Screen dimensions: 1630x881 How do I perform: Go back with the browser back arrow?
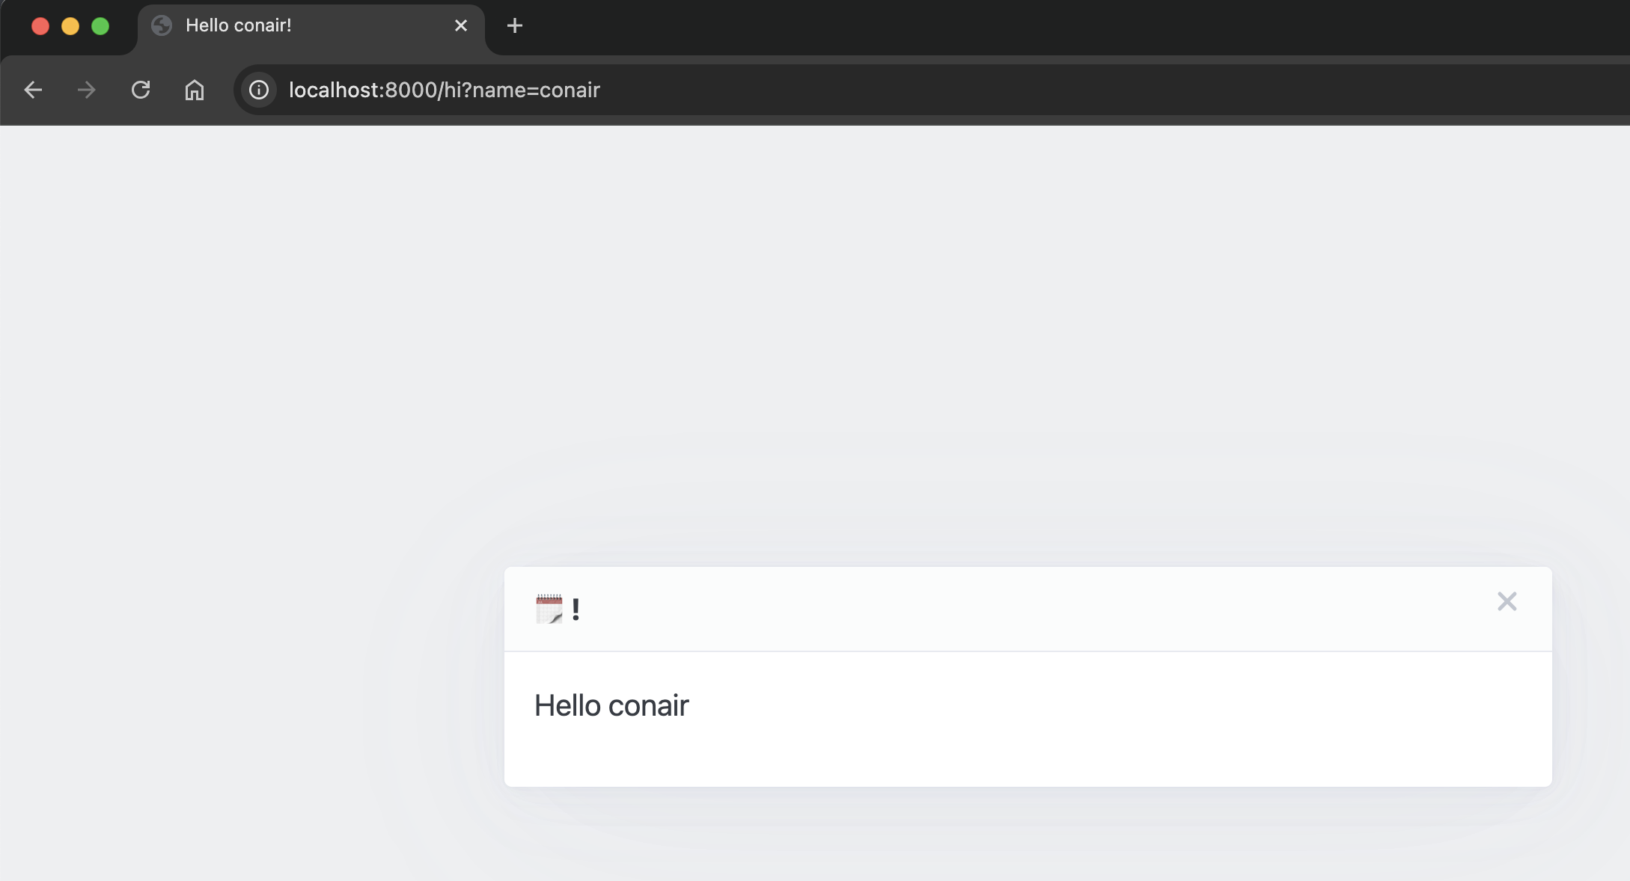pyautogui.click(x=33, y=90)
